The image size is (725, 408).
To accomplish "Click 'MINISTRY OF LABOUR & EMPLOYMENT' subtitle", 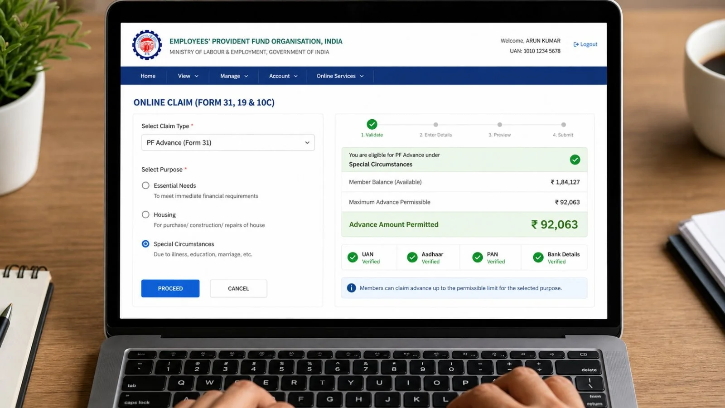I will click(x=249, y=52).
